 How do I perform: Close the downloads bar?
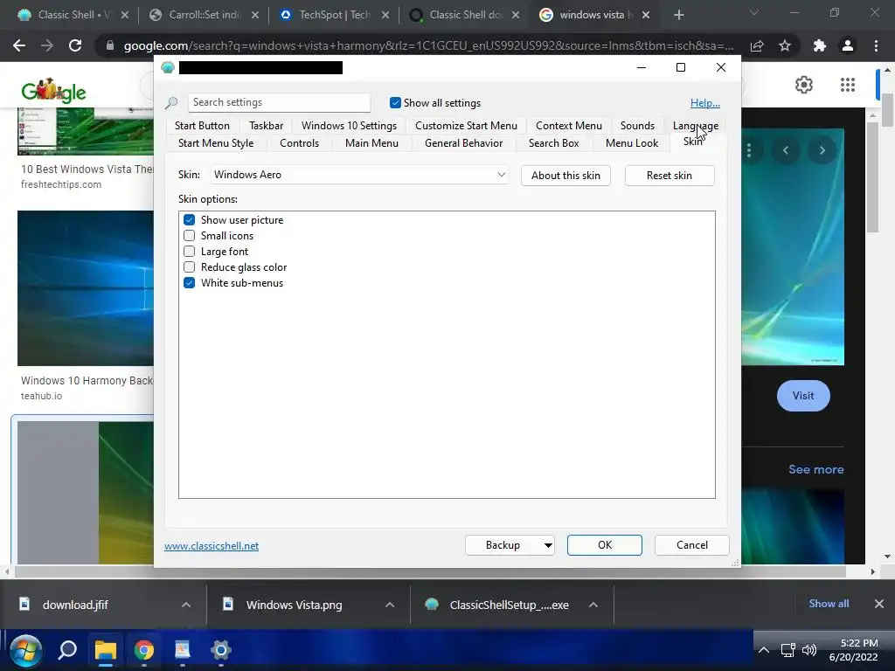click(x=879, y=604)
